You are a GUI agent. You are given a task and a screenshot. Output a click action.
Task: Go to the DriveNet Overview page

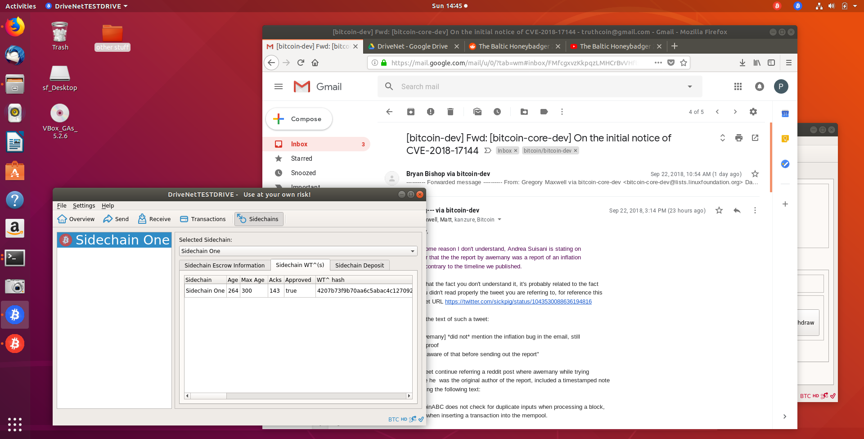tap(76, 219)
